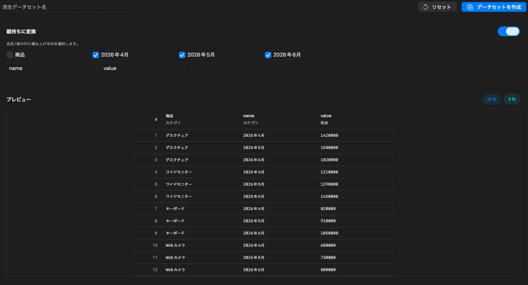Click the value column field
Viewport: 528px width, 285px height.
coord(146,68)
